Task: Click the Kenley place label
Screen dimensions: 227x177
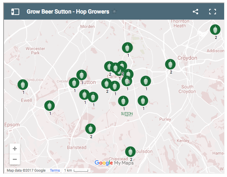Action: click(x=183, y=141)
